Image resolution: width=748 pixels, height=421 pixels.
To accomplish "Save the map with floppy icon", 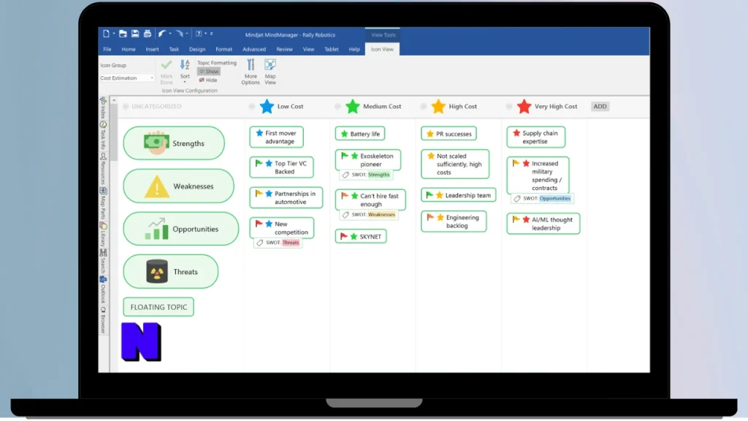I will [135, 34].
